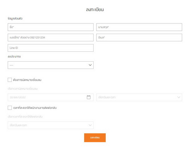This screenshot has height=147, width=191.
Task: Click the ลงทะเบียน page heading
Action: click(x=95, y=10)
